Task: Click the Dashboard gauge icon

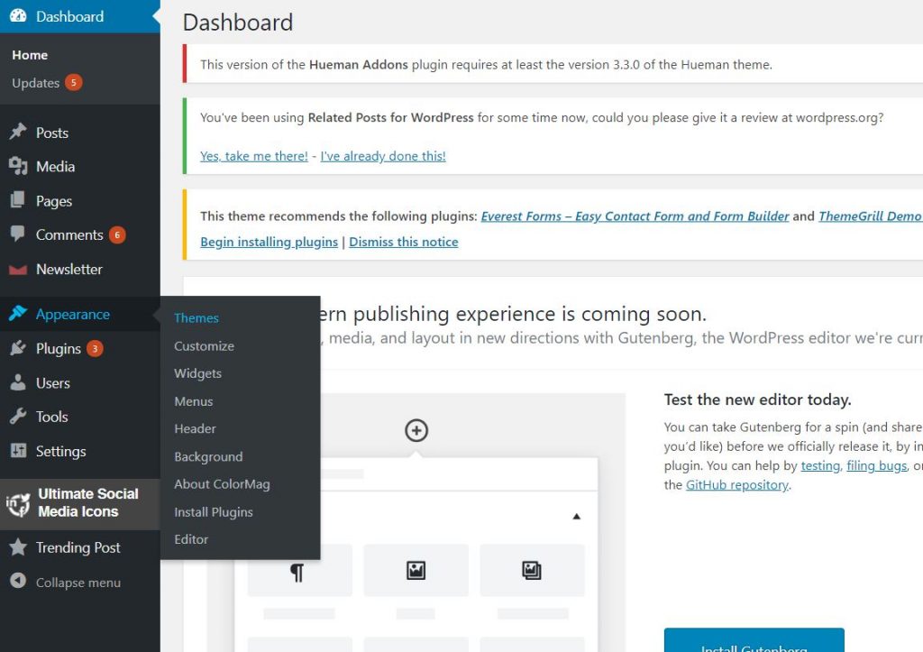Action: (18, 16)
